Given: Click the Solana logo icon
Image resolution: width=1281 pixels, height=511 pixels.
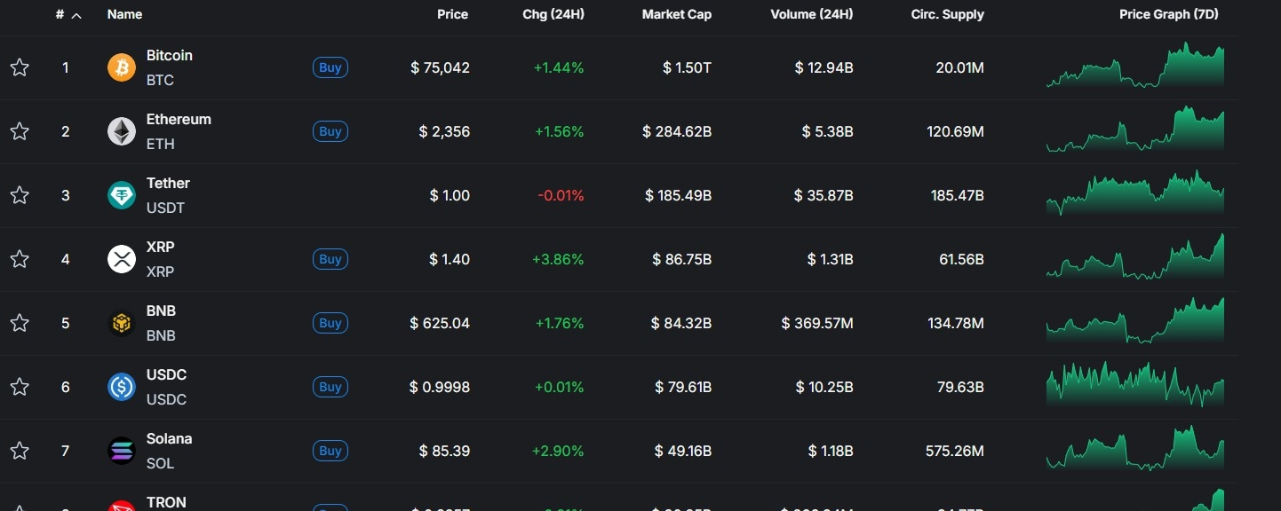Looking at the screenshot, I should [122, 451].
